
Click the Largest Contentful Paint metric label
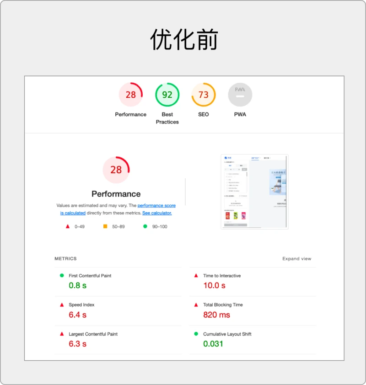click(x=93, y=334)
